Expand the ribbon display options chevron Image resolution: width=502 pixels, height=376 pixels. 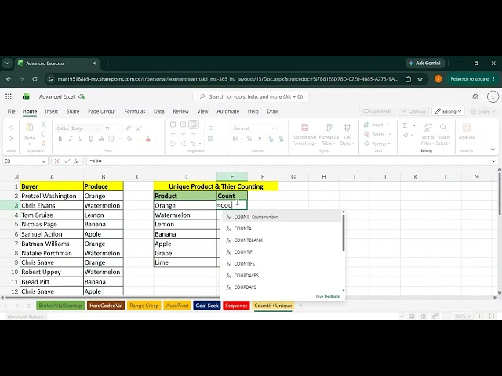click(493, 150)
